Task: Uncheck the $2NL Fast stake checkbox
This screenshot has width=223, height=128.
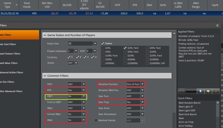Action: [x=126, y=48]
